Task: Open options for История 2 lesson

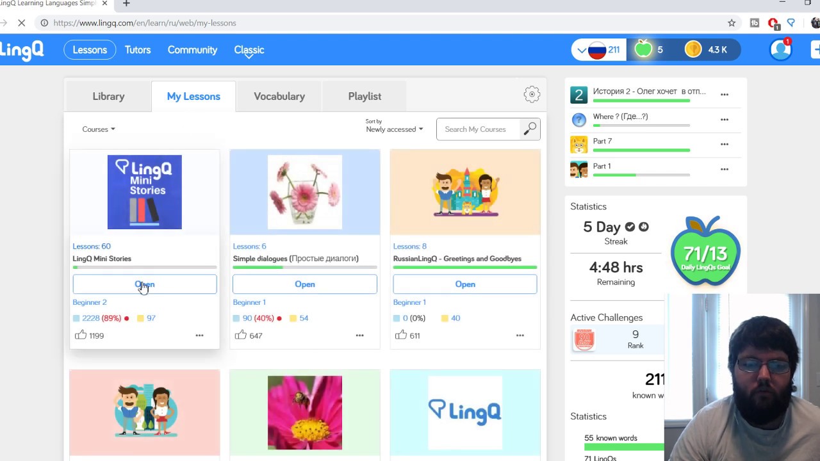Action: (x=725, y=94)
